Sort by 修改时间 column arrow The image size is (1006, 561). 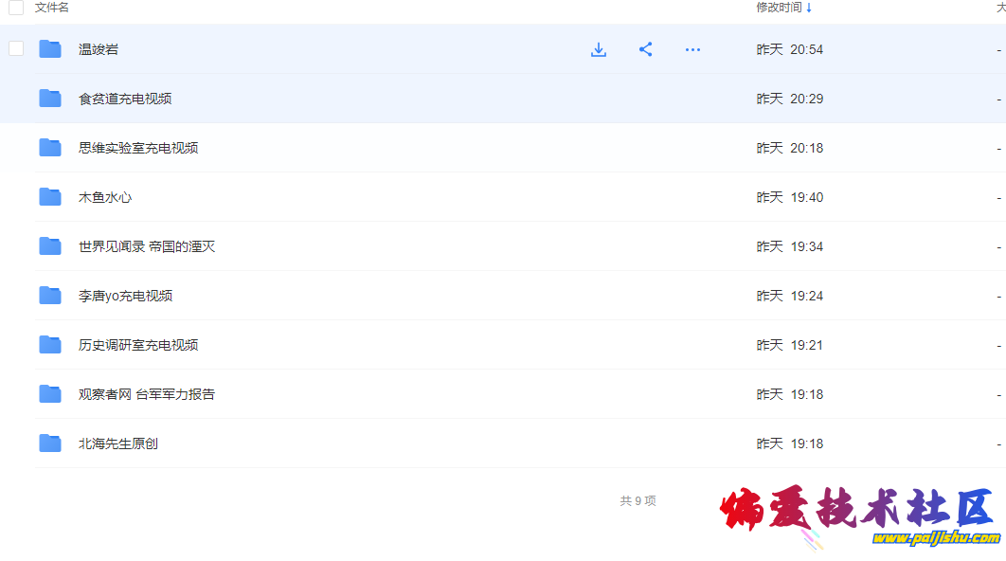pyautogui.click(x=809, y=8)
